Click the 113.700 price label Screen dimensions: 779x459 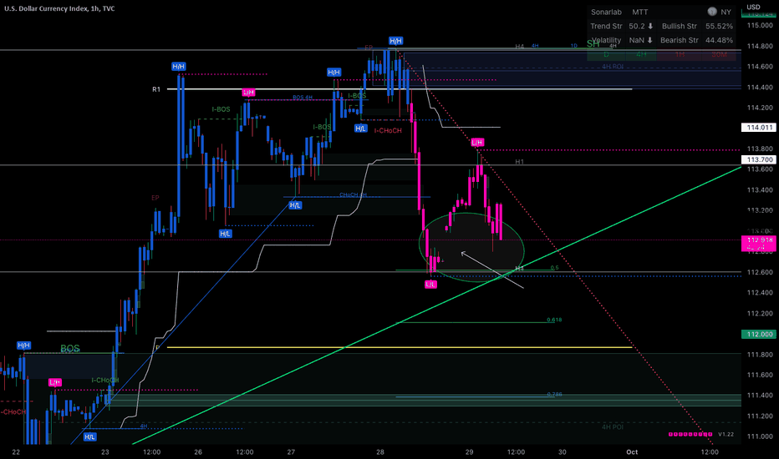point(759,159)
